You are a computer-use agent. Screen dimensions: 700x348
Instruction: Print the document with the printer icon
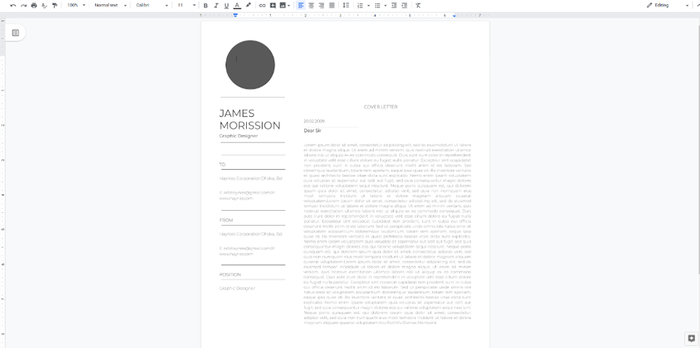click(x=34, y=5)
